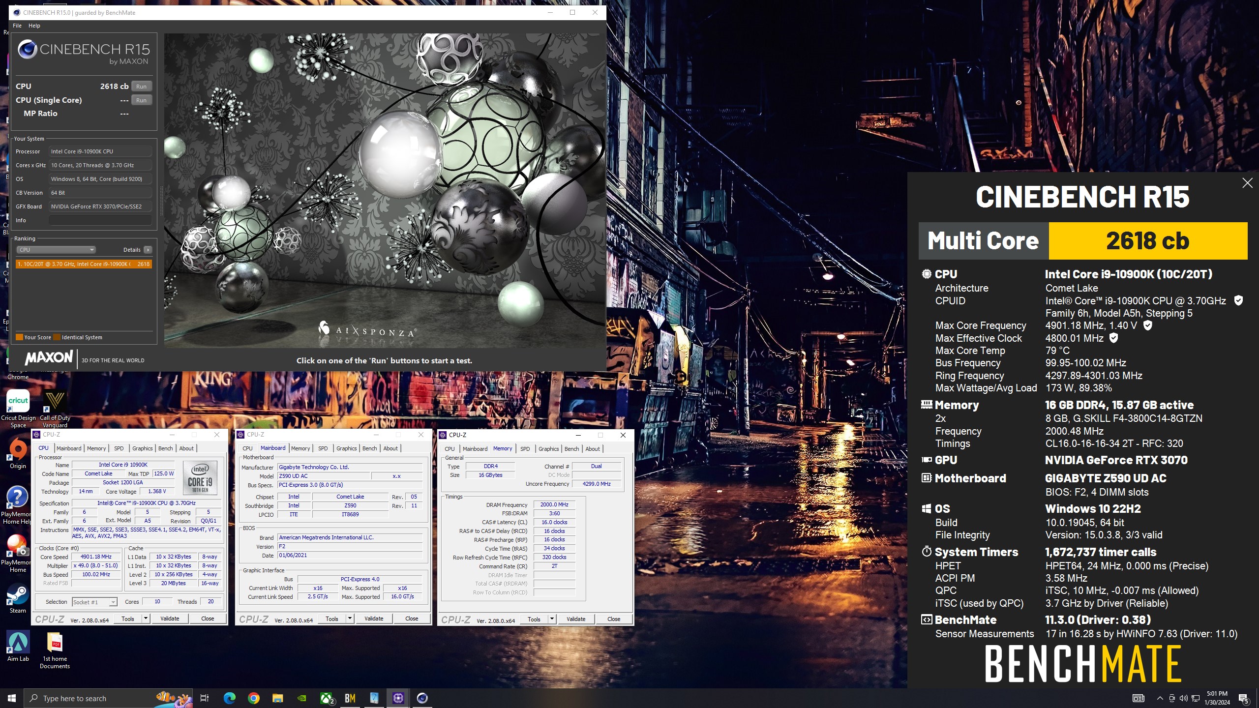
Task: Open the volume control in tray
Action: (1183, 698)
